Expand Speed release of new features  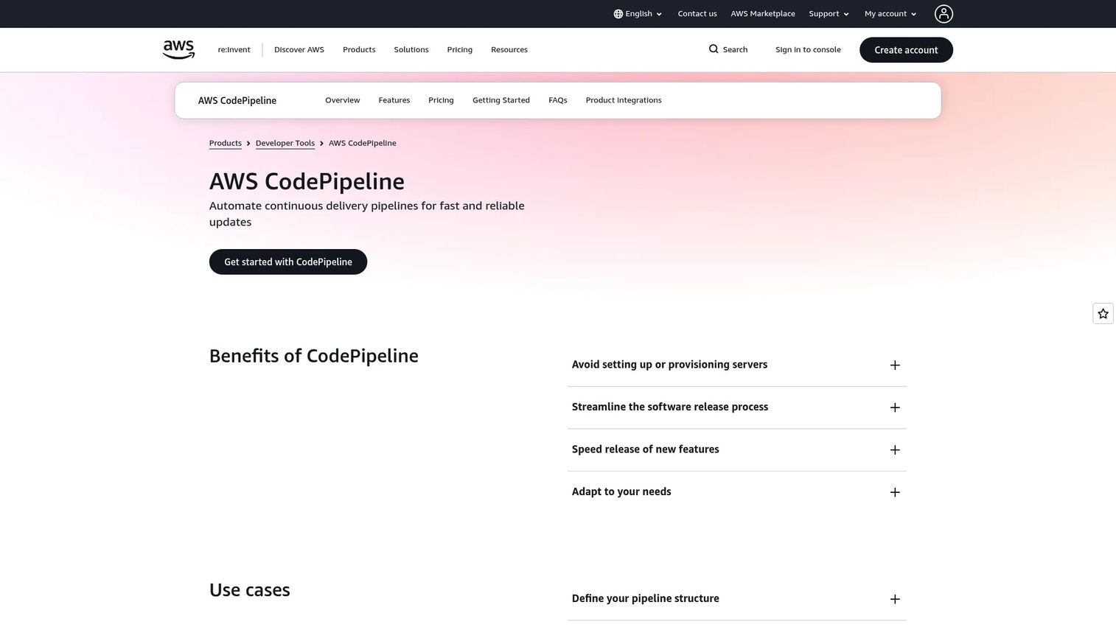pyautogui.click(x=736, y=450)
